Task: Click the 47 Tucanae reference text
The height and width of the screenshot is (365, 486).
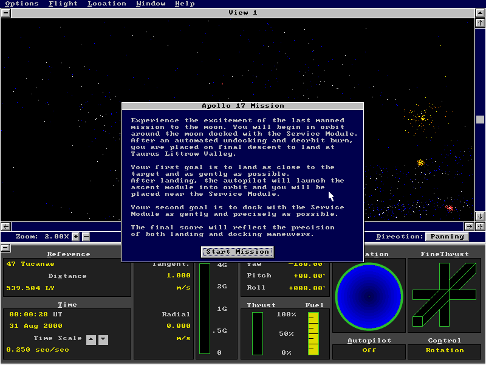Action: coord(30,264)
